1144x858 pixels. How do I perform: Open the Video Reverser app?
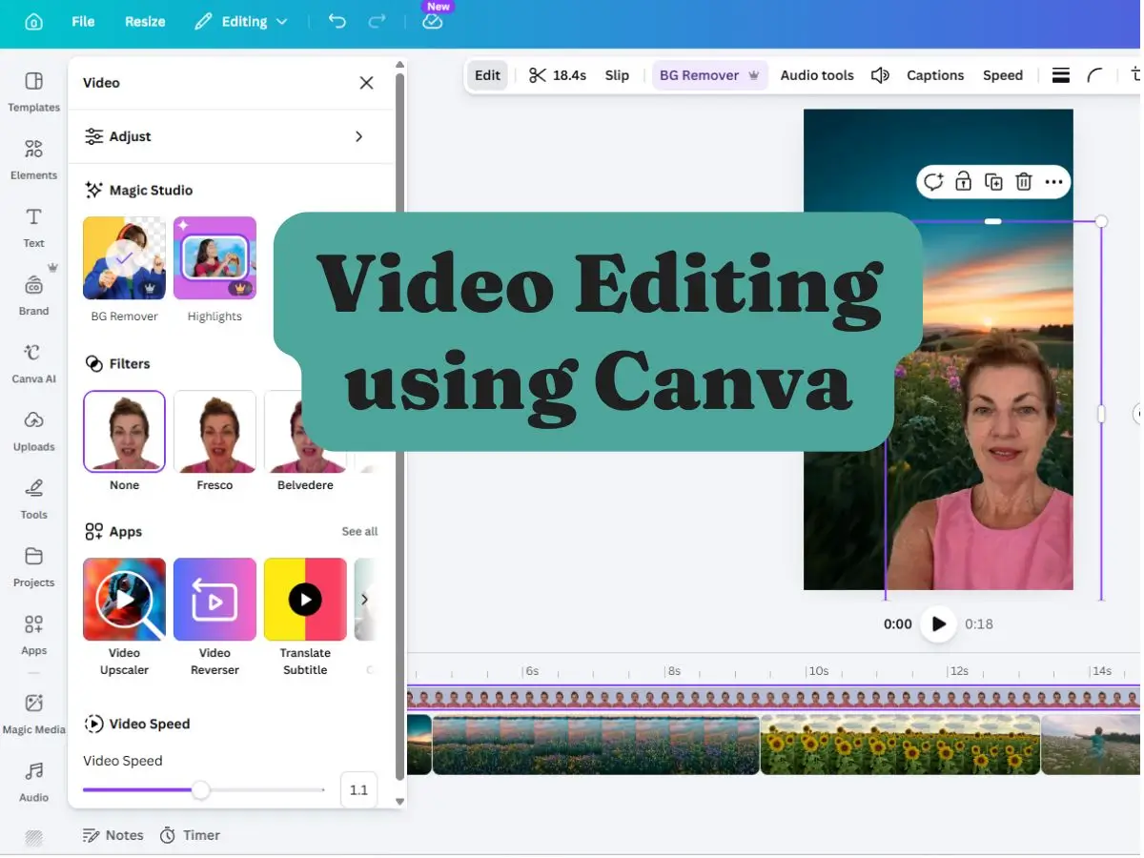tap(214, 599)
